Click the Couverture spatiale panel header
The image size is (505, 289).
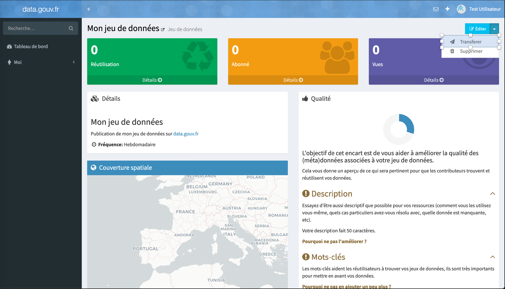pos(187,168)
